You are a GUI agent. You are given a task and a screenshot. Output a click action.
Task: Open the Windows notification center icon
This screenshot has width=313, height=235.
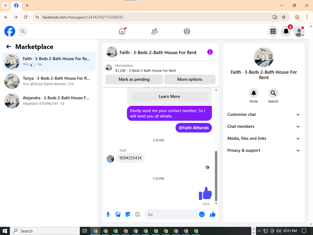(304, 231)
